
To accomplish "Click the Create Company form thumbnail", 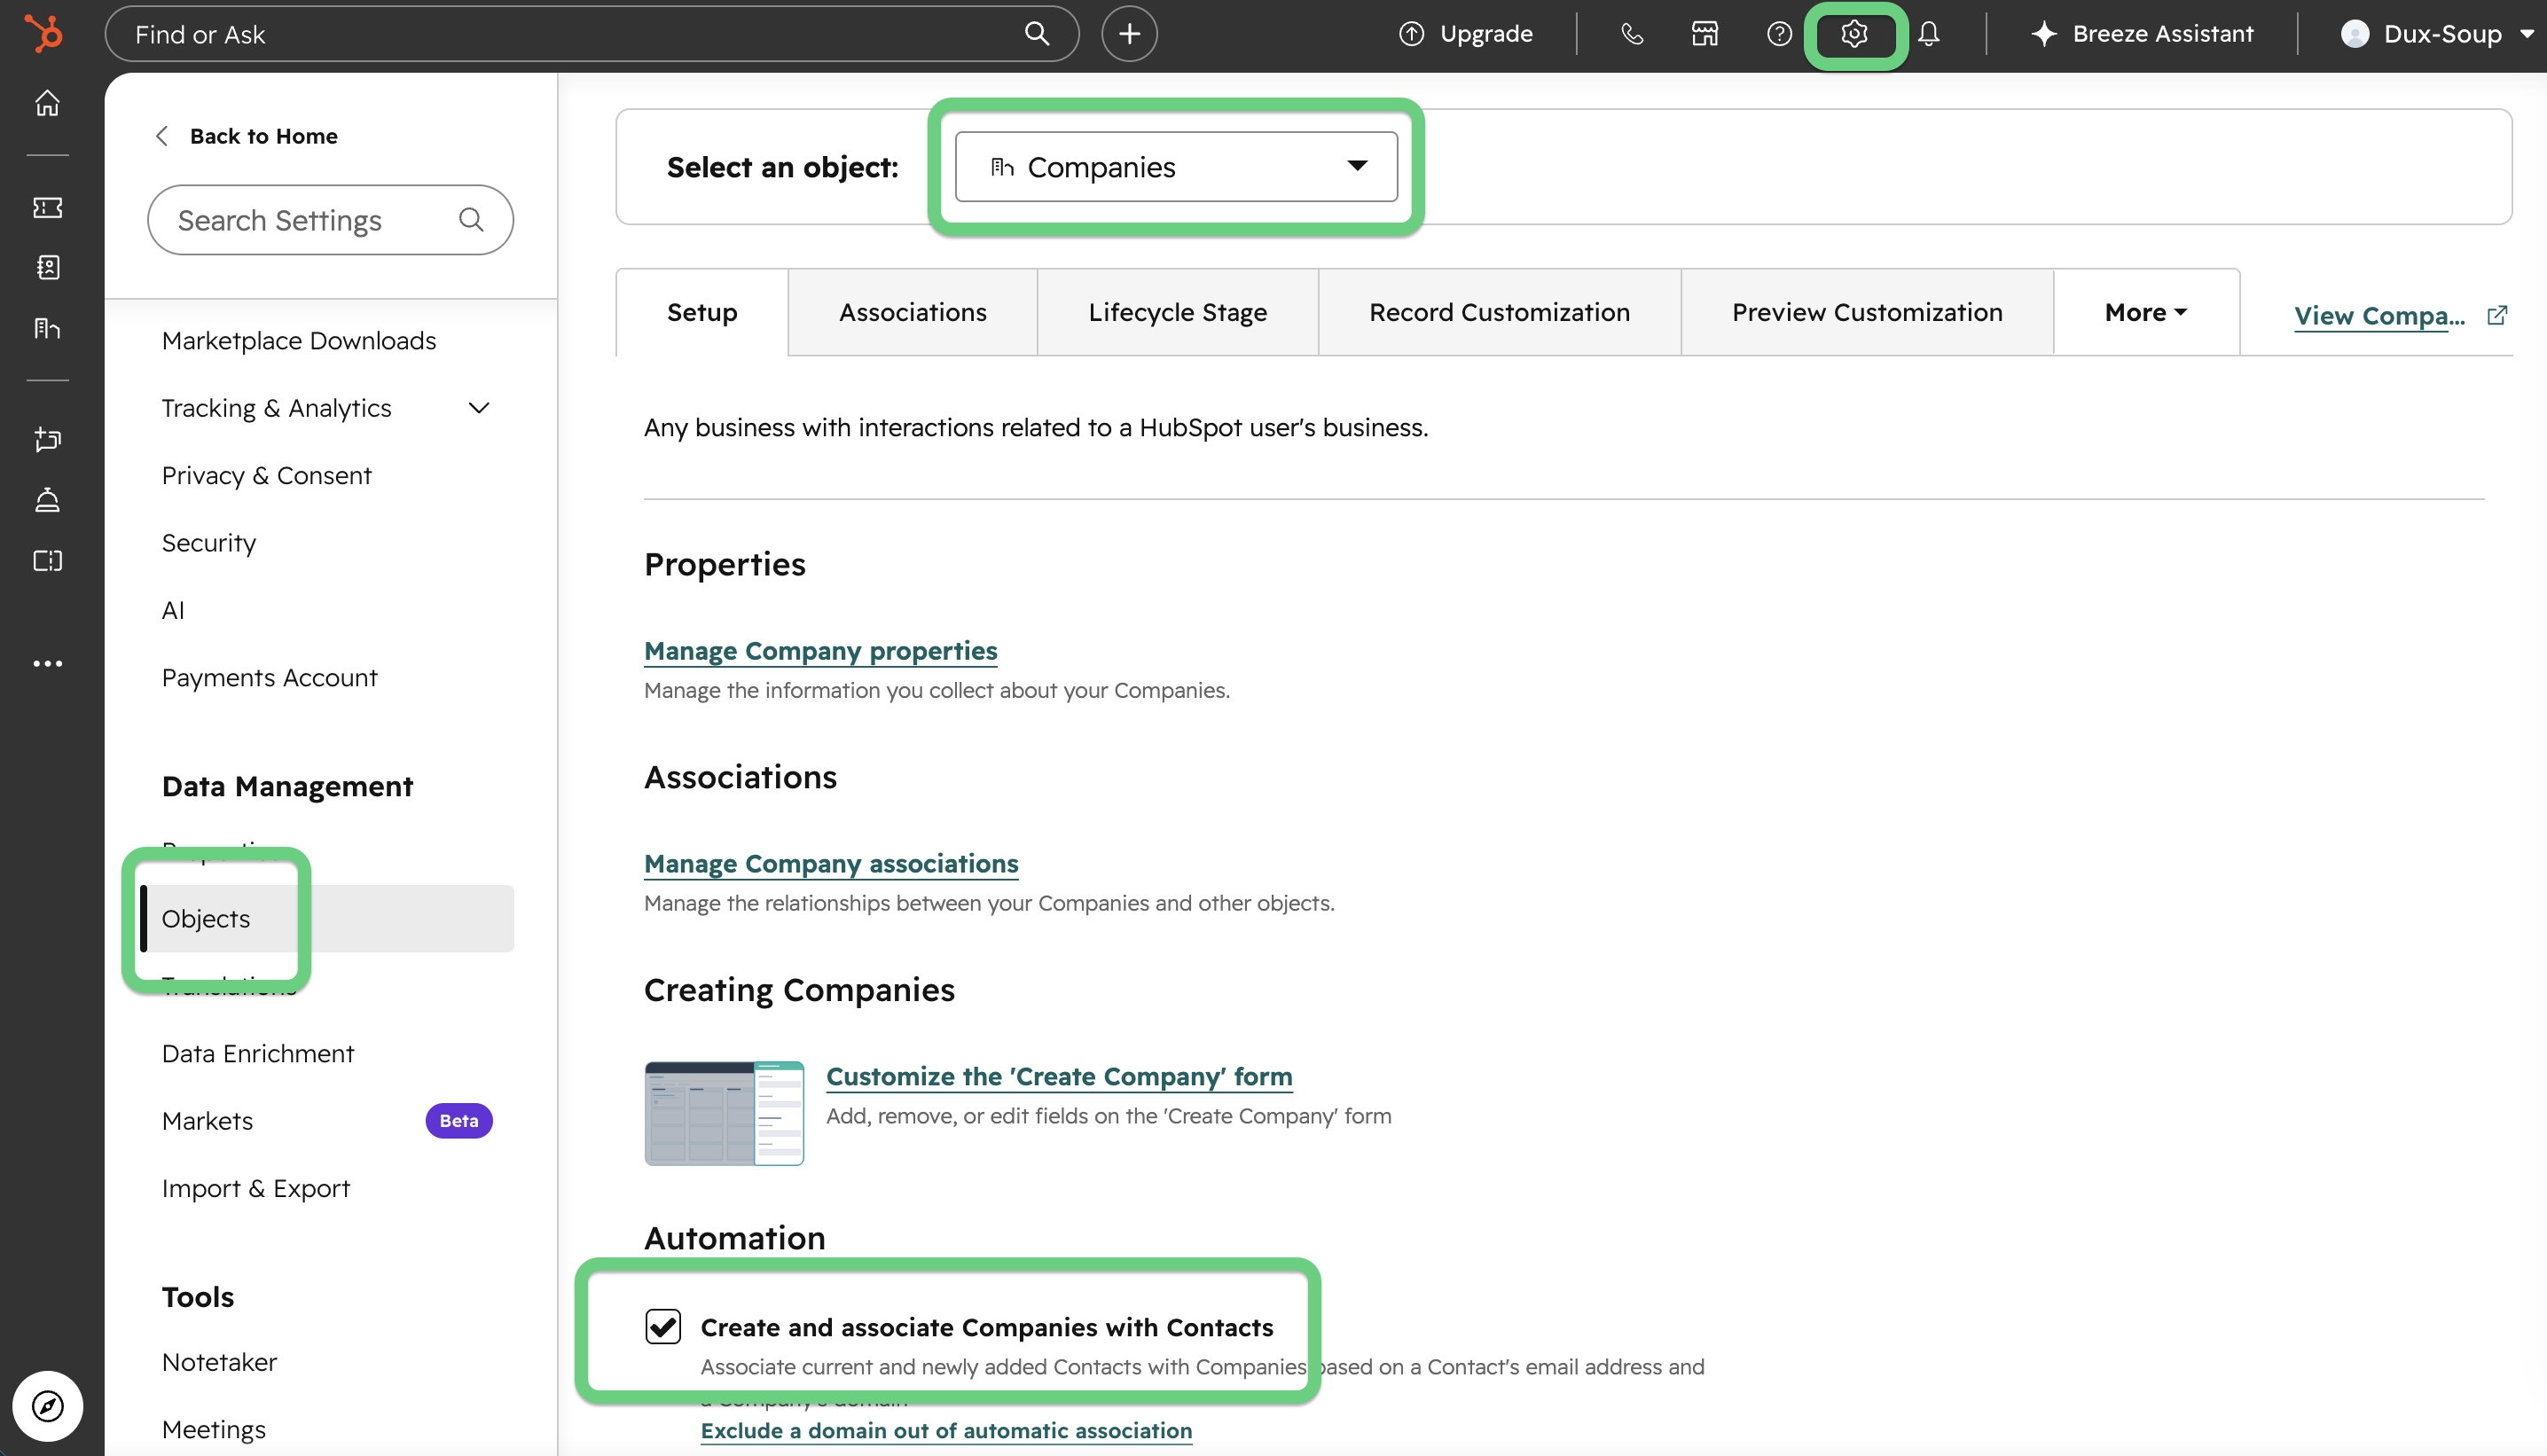I will 724,1112.
